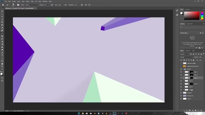Viewport: 205px width, 115px height.
Task: Open the layer filter Kind dropdown
Action: pos(184,54)
